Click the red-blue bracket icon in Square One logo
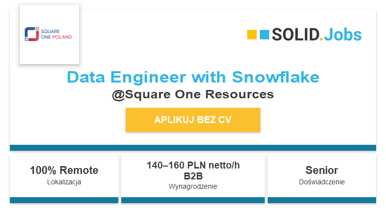This screenshot has height=213, width=386. pos(32,34)
